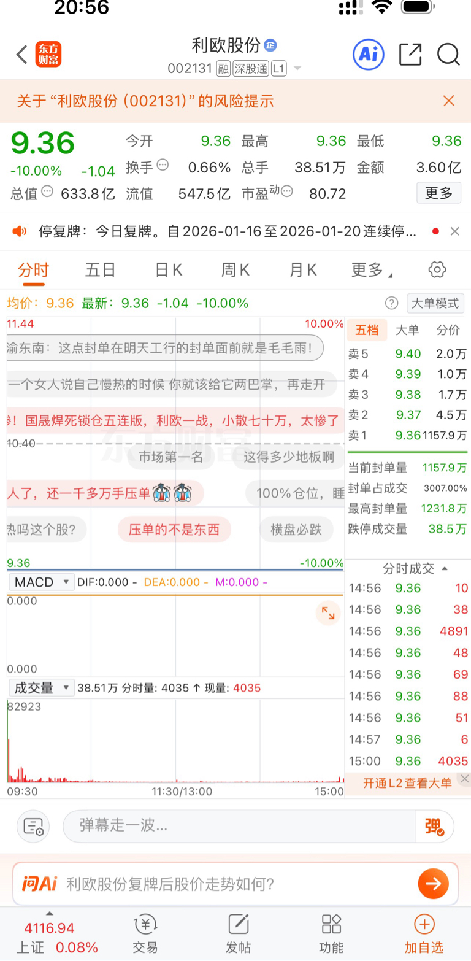Tap the 15:00 trade row with 4035
The image size is (471, 961).
408,761
